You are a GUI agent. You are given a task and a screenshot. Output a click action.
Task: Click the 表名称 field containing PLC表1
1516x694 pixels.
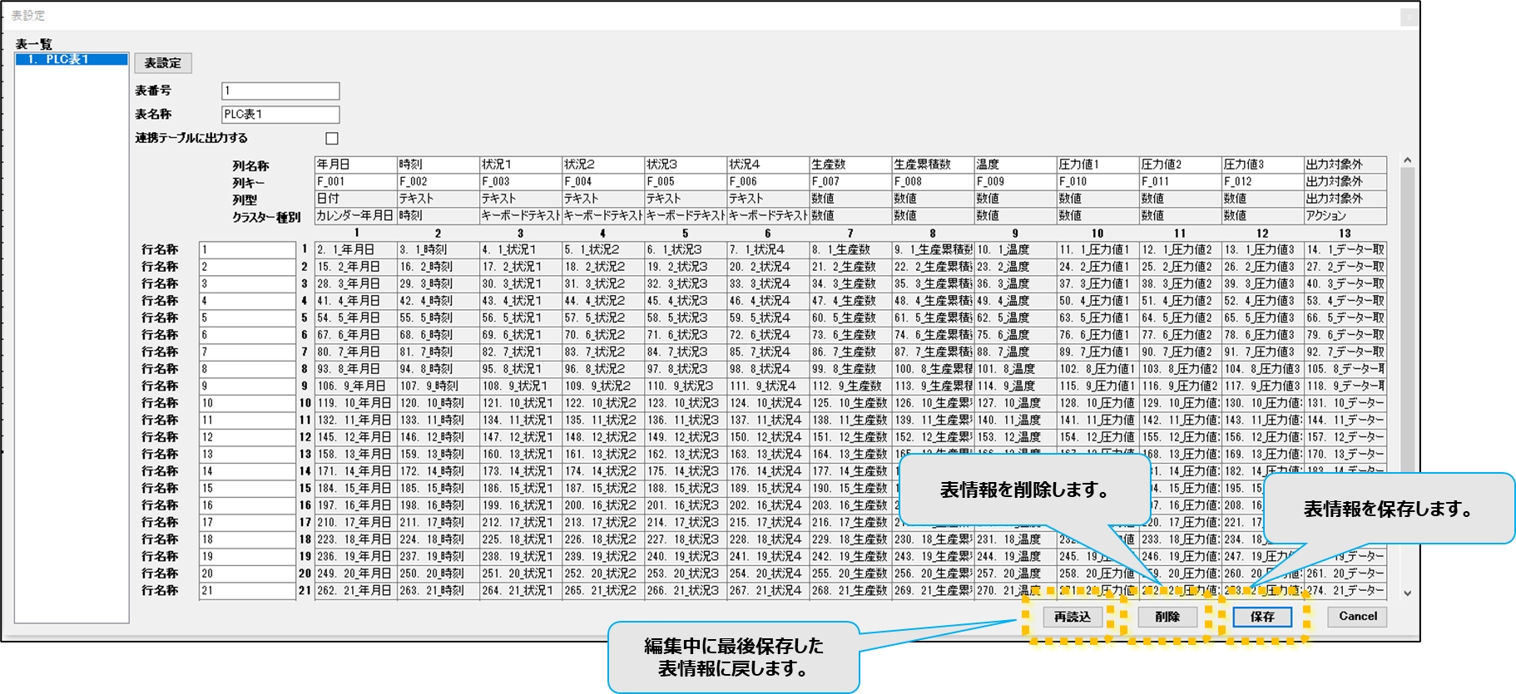tap(280, 115)
